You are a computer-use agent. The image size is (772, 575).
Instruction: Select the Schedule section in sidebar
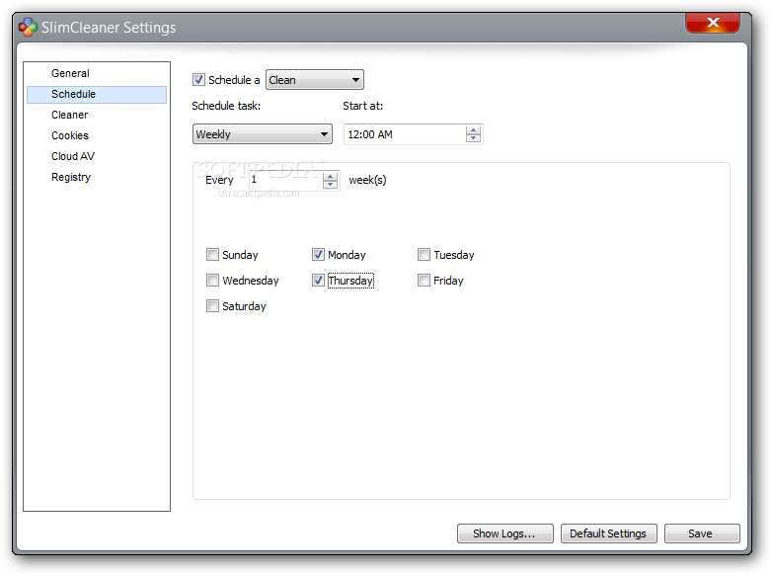tap(97, 94)
